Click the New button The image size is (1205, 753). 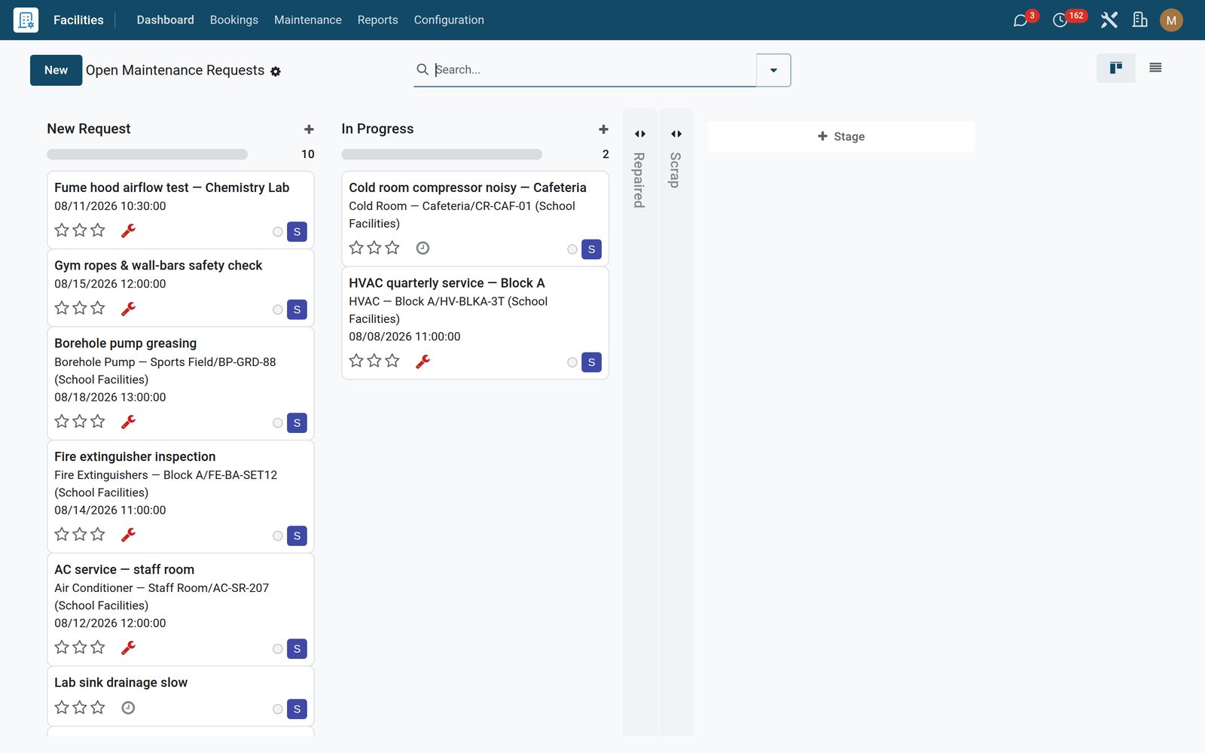(x=56, y=70)
